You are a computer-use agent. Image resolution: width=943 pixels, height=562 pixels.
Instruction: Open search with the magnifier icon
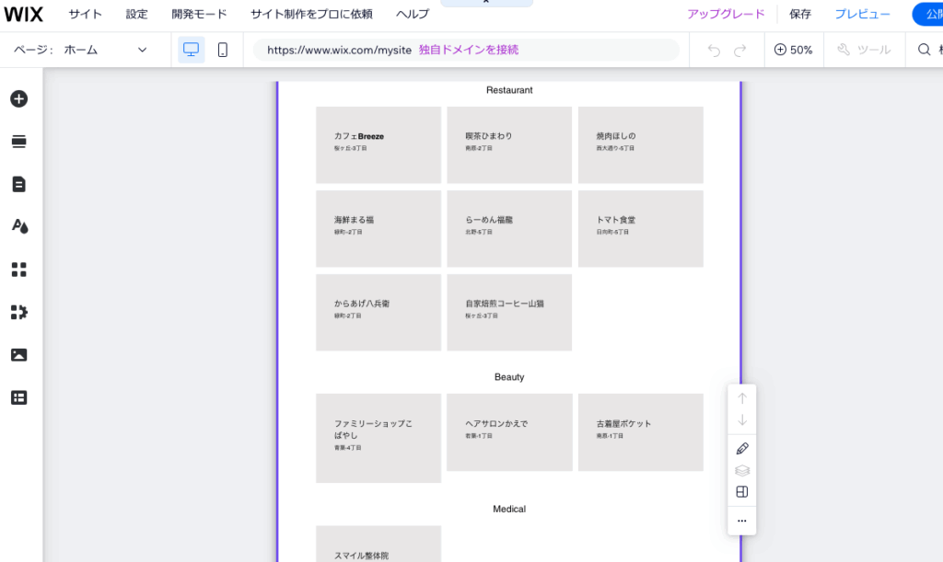(925, 50)
